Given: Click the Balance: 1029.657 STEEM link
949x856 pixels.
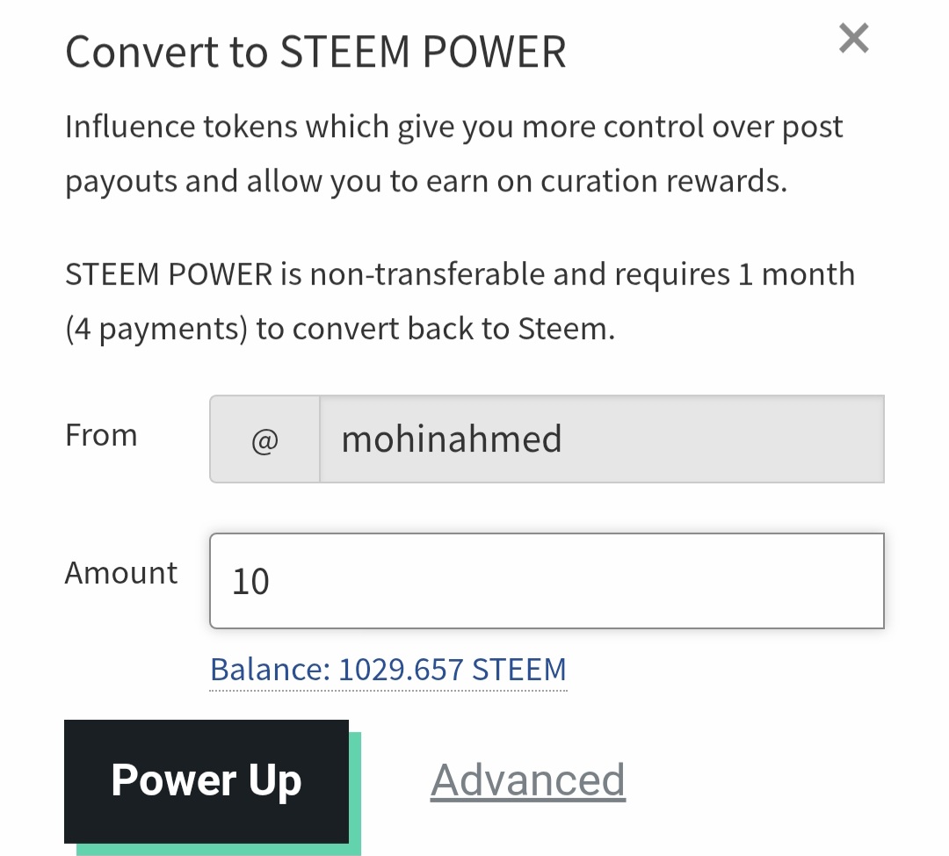Looking at the screenshot, I should 388,670.
